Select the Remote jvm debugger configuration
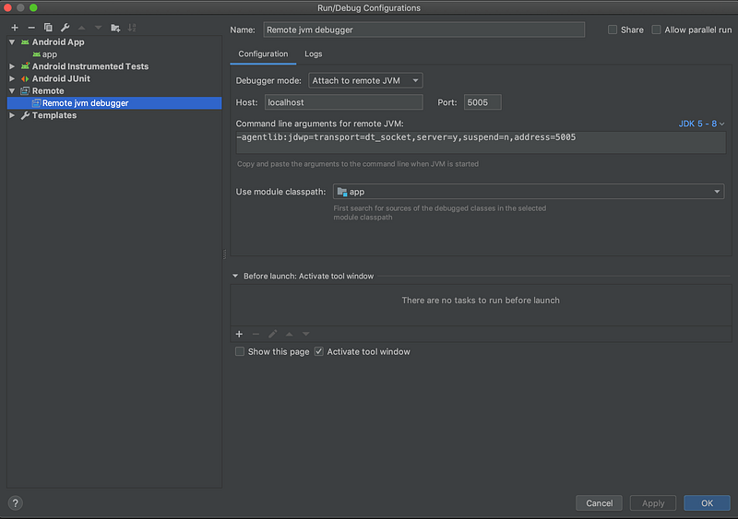The height and width of the screenshot is (519, 738). (114, 103)
